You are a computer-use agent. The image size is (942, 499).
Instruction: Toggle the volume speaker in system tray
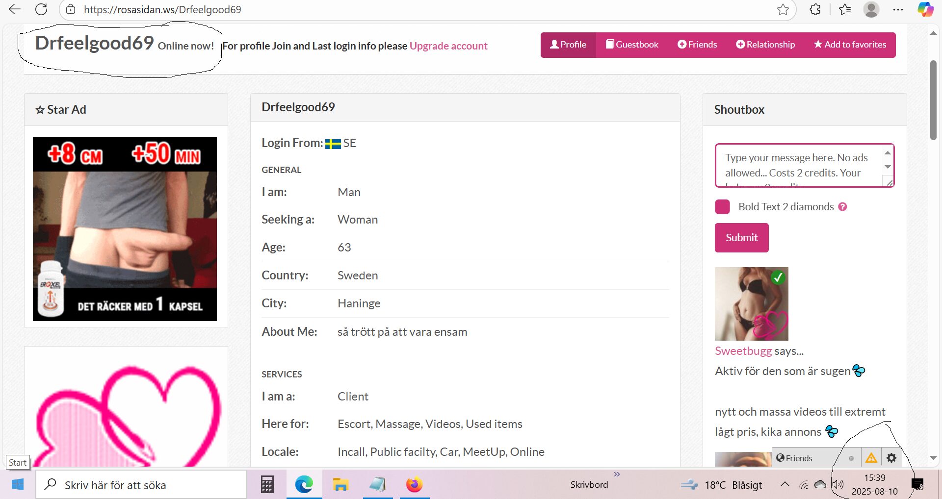point(838,485)
